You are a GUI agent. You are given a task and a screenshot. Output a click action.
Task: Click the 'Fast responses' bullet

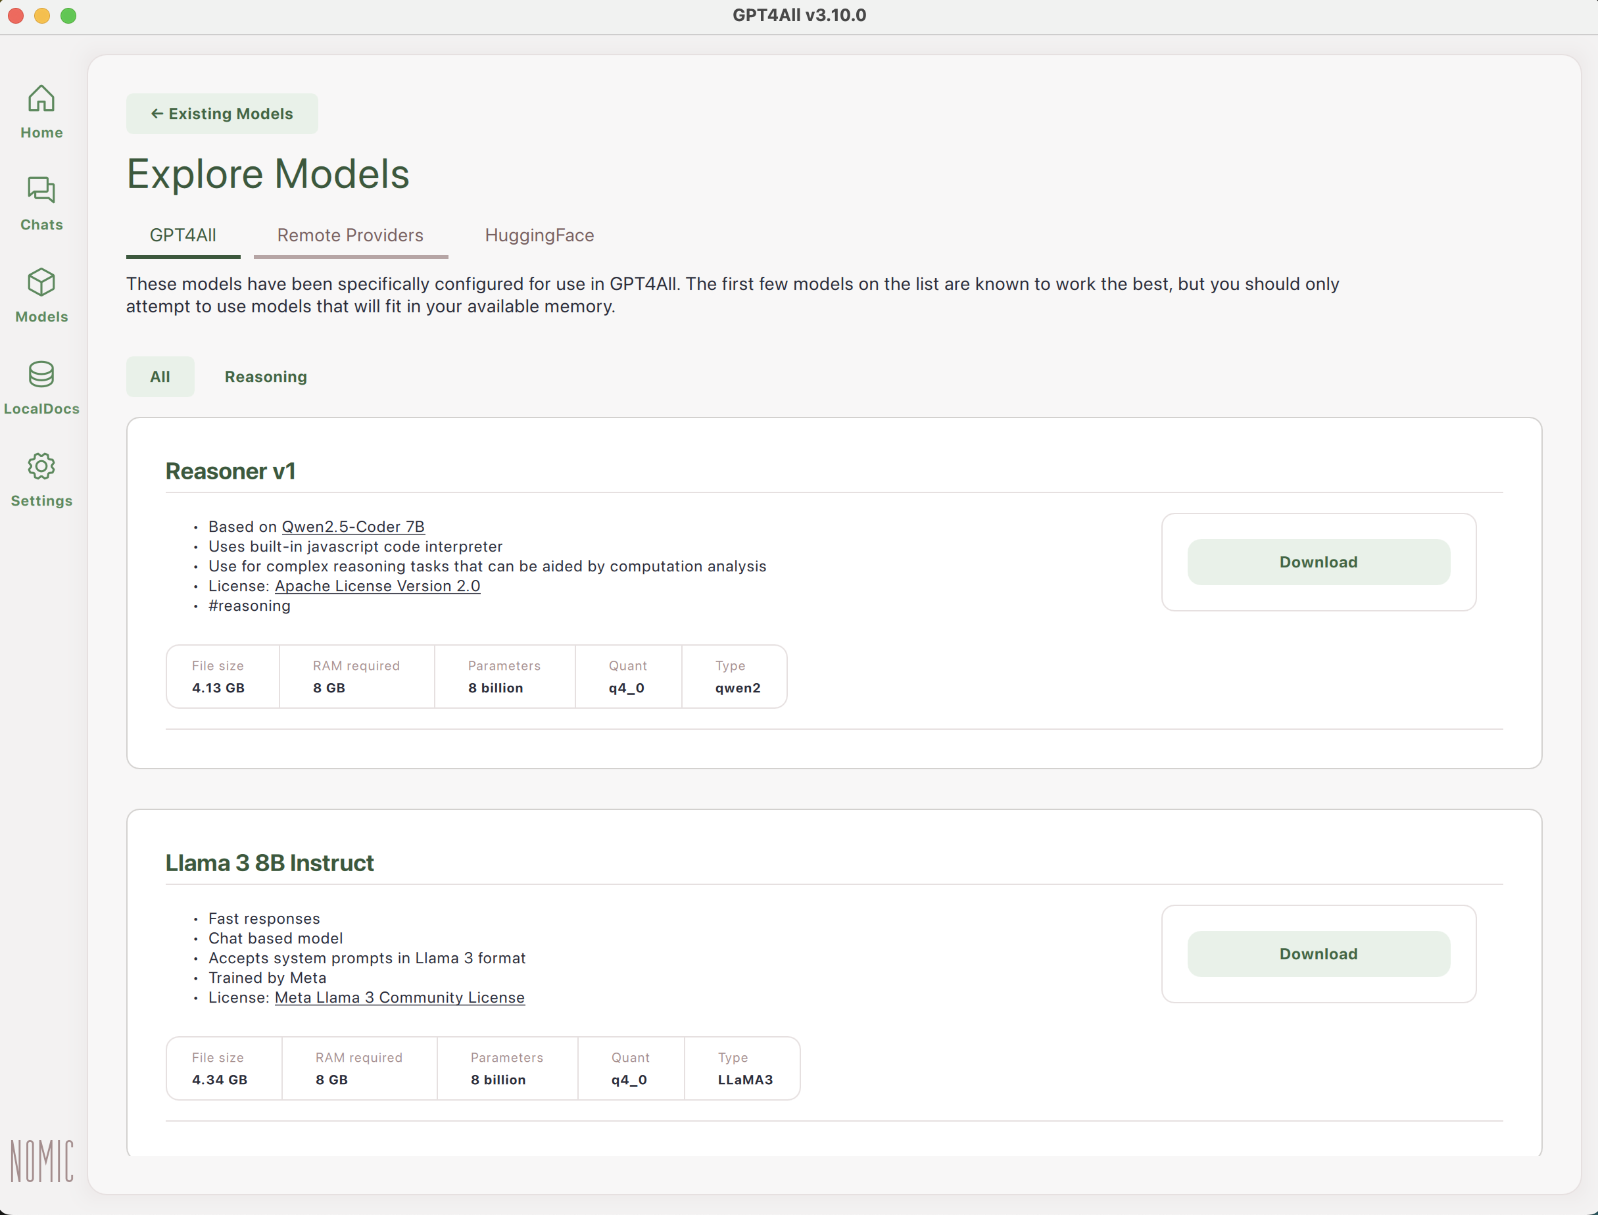(264, 918)
